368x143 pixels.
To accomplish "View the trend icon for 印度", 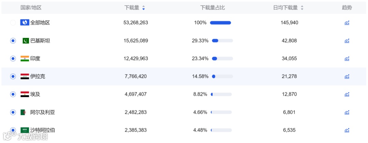I will [x=347, y=59].
